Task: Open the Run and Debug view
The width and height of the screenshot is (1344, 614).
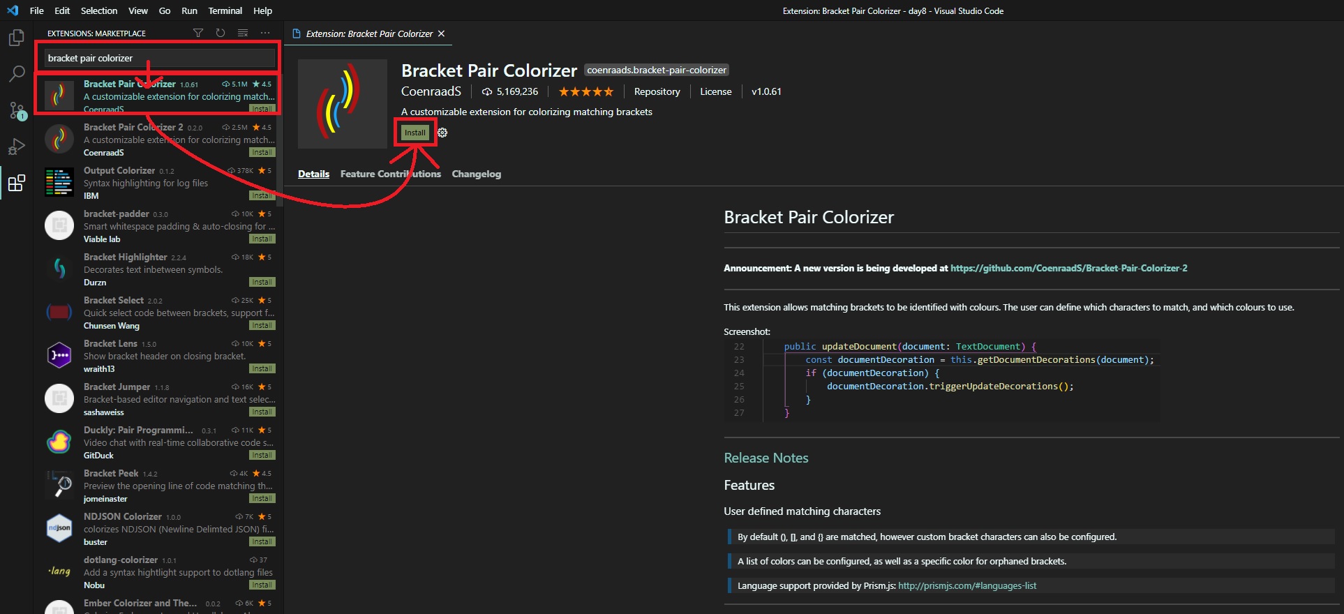Action: (x=17, y=147)
